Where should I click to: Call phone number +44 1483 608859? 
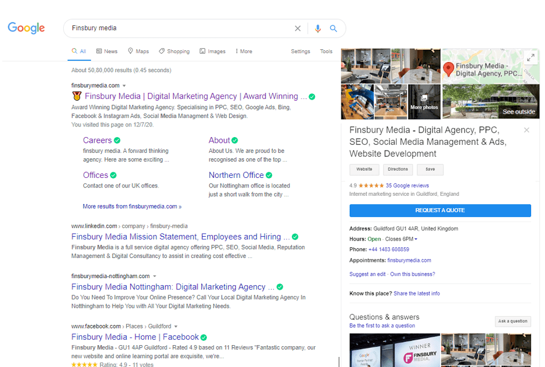coord(388,250)
